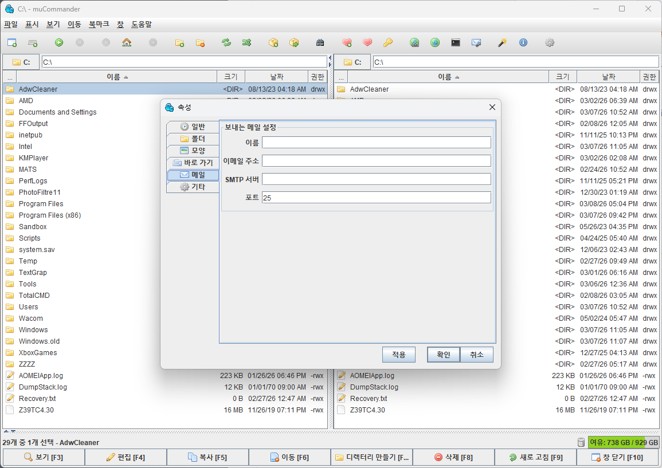Switch to the 일반 preferences tab
Screen dimensions: 662x468
pos(193,127)
